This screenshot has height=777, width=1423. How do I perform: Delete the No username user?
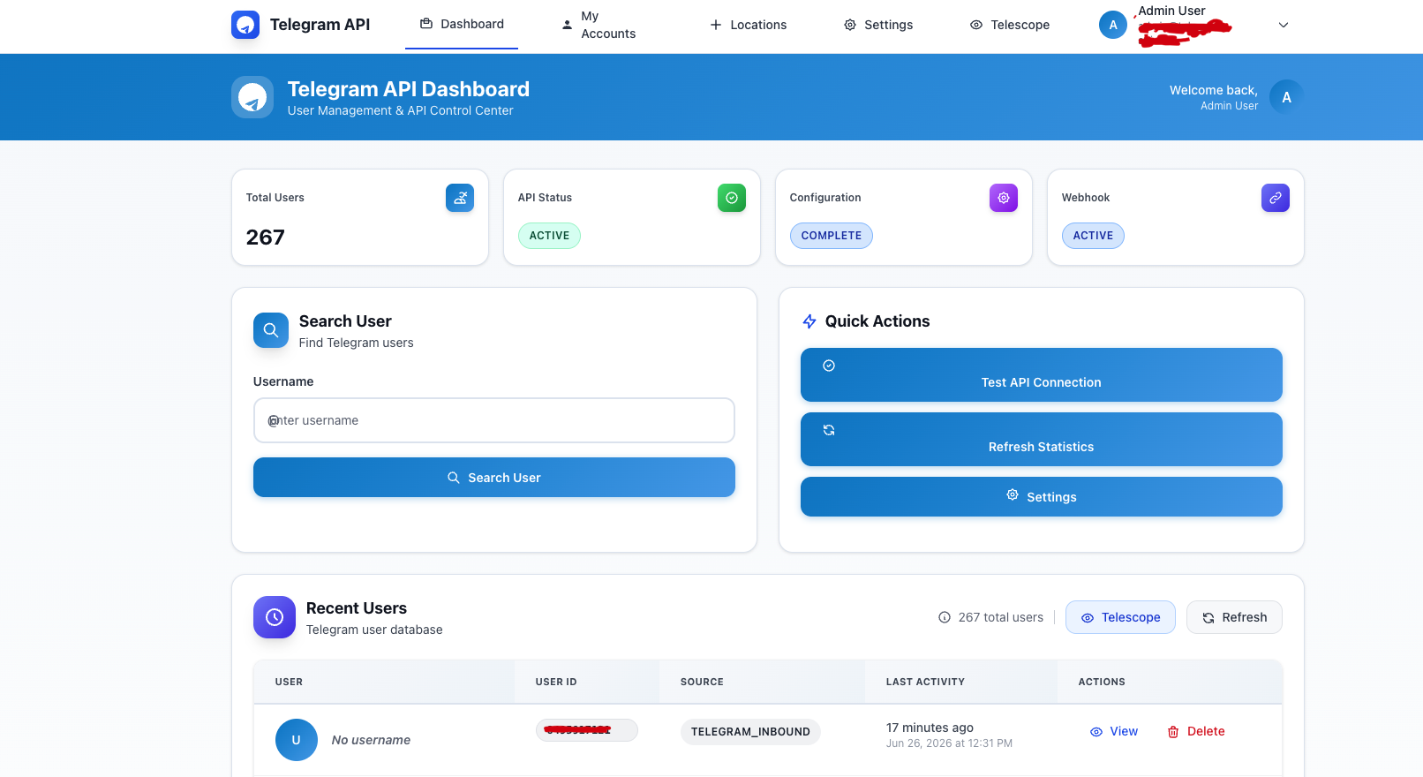[x=1196, y=731]
